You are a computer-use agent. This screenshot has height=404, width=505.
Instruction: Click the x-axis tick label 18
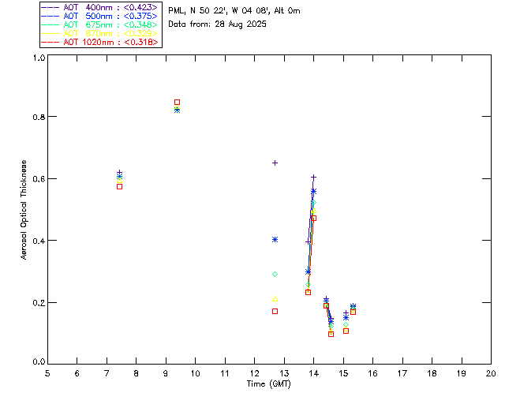click(432, 373)
